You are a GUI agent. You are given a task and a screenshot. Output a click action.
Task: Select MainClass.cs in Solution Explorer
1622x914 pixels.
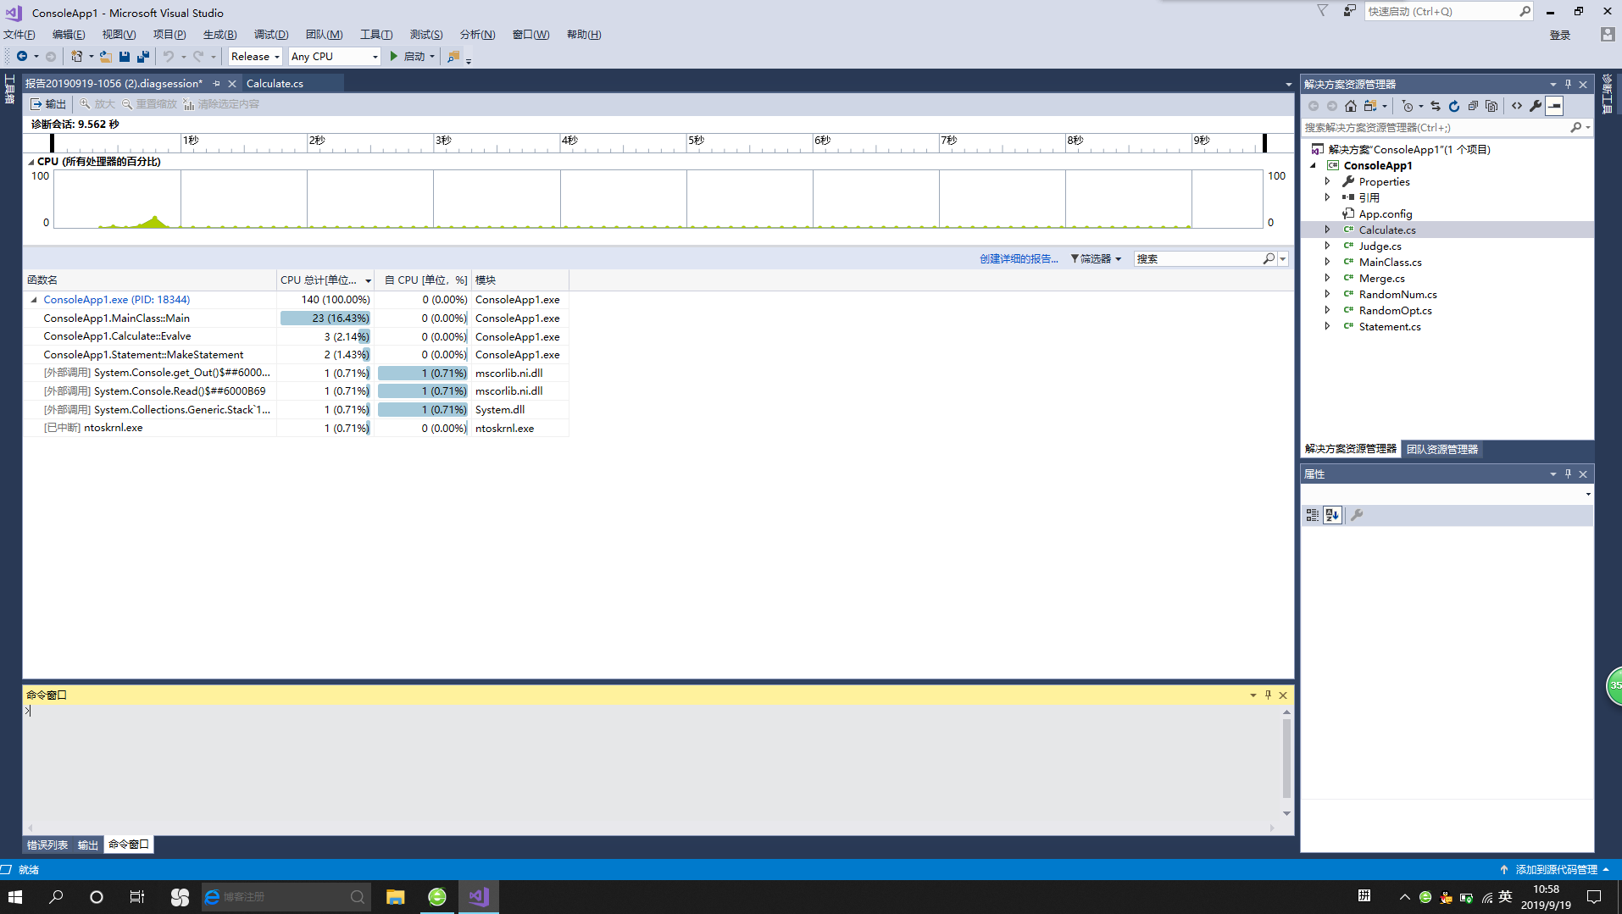pyautogui.click(x=1390, y=262)
